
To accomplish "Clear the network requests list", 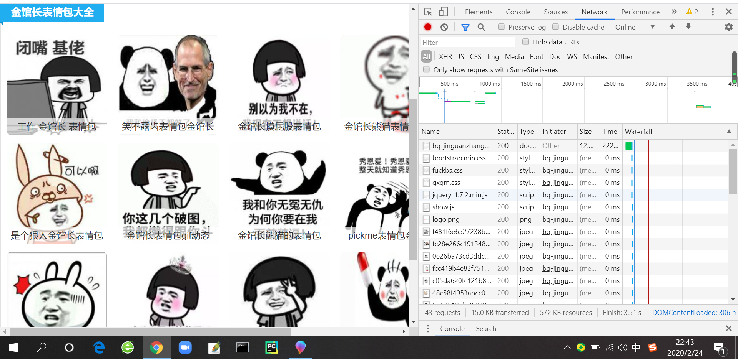I will [444, 27].
